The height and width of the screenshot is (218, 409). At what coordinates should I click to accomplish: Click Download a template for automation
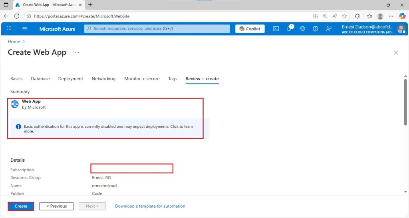click(x=150, y=206)
